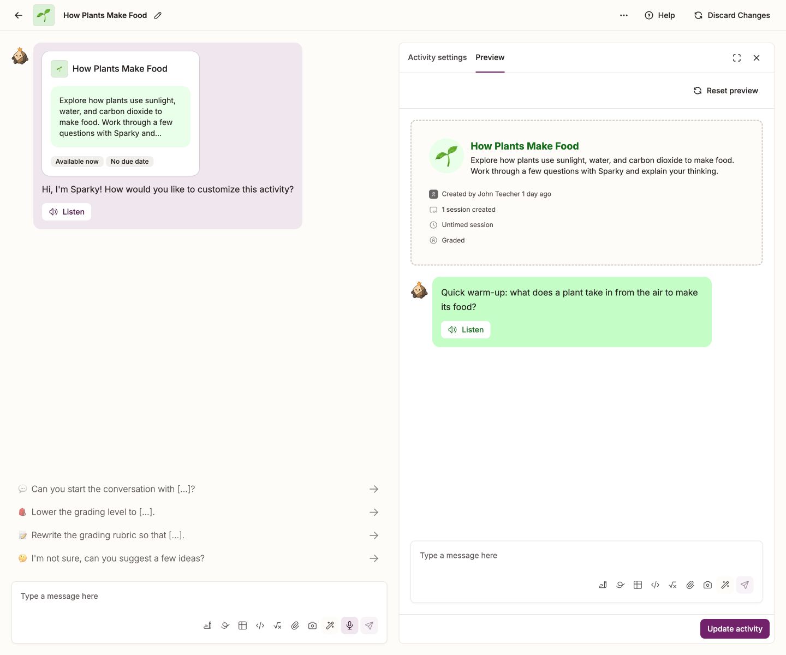Viewport: 786px width, 655px height.
Task: Click the magic wand in preview message box
Action: click(725, 585)
